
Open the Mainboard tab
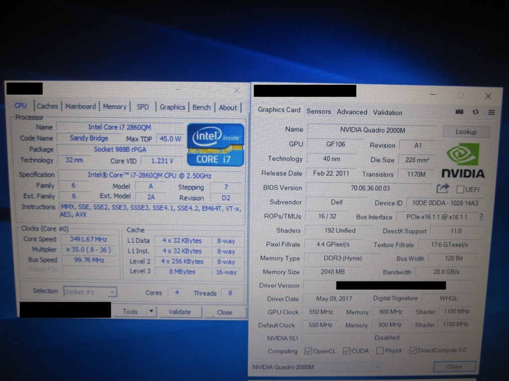(x=81, y=106)
